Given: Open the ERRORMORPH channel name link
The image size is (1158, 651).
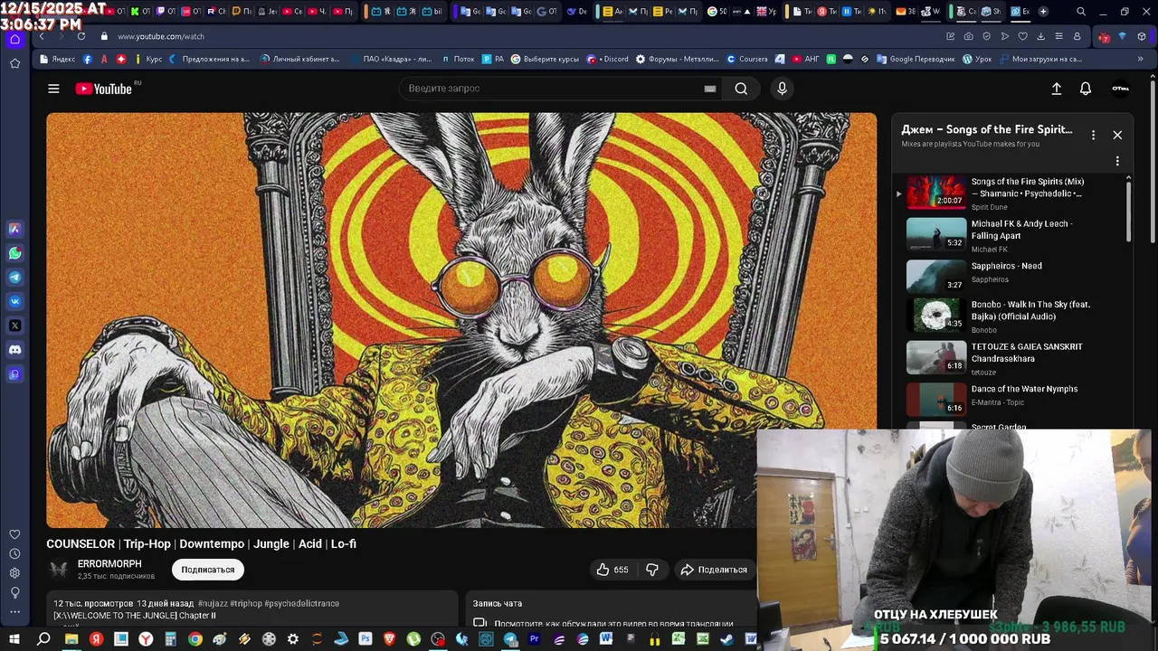Looking at the screenshot, I should 109,564.
